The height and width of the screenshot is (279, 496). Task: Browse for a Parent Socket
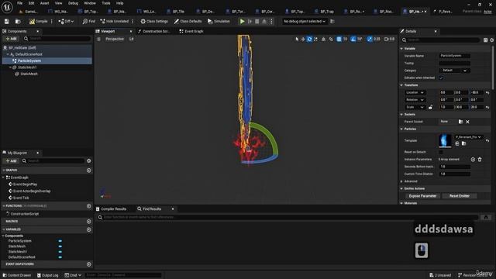460,122
